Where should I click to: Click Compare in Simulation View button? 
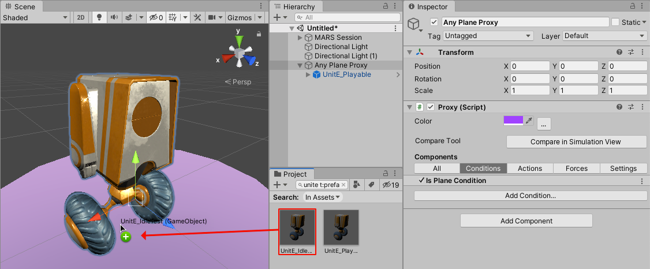pos(576,141)
